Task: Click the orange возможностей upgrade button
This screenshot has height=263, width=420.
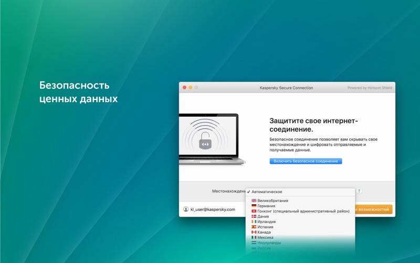Action: [374, 209]
